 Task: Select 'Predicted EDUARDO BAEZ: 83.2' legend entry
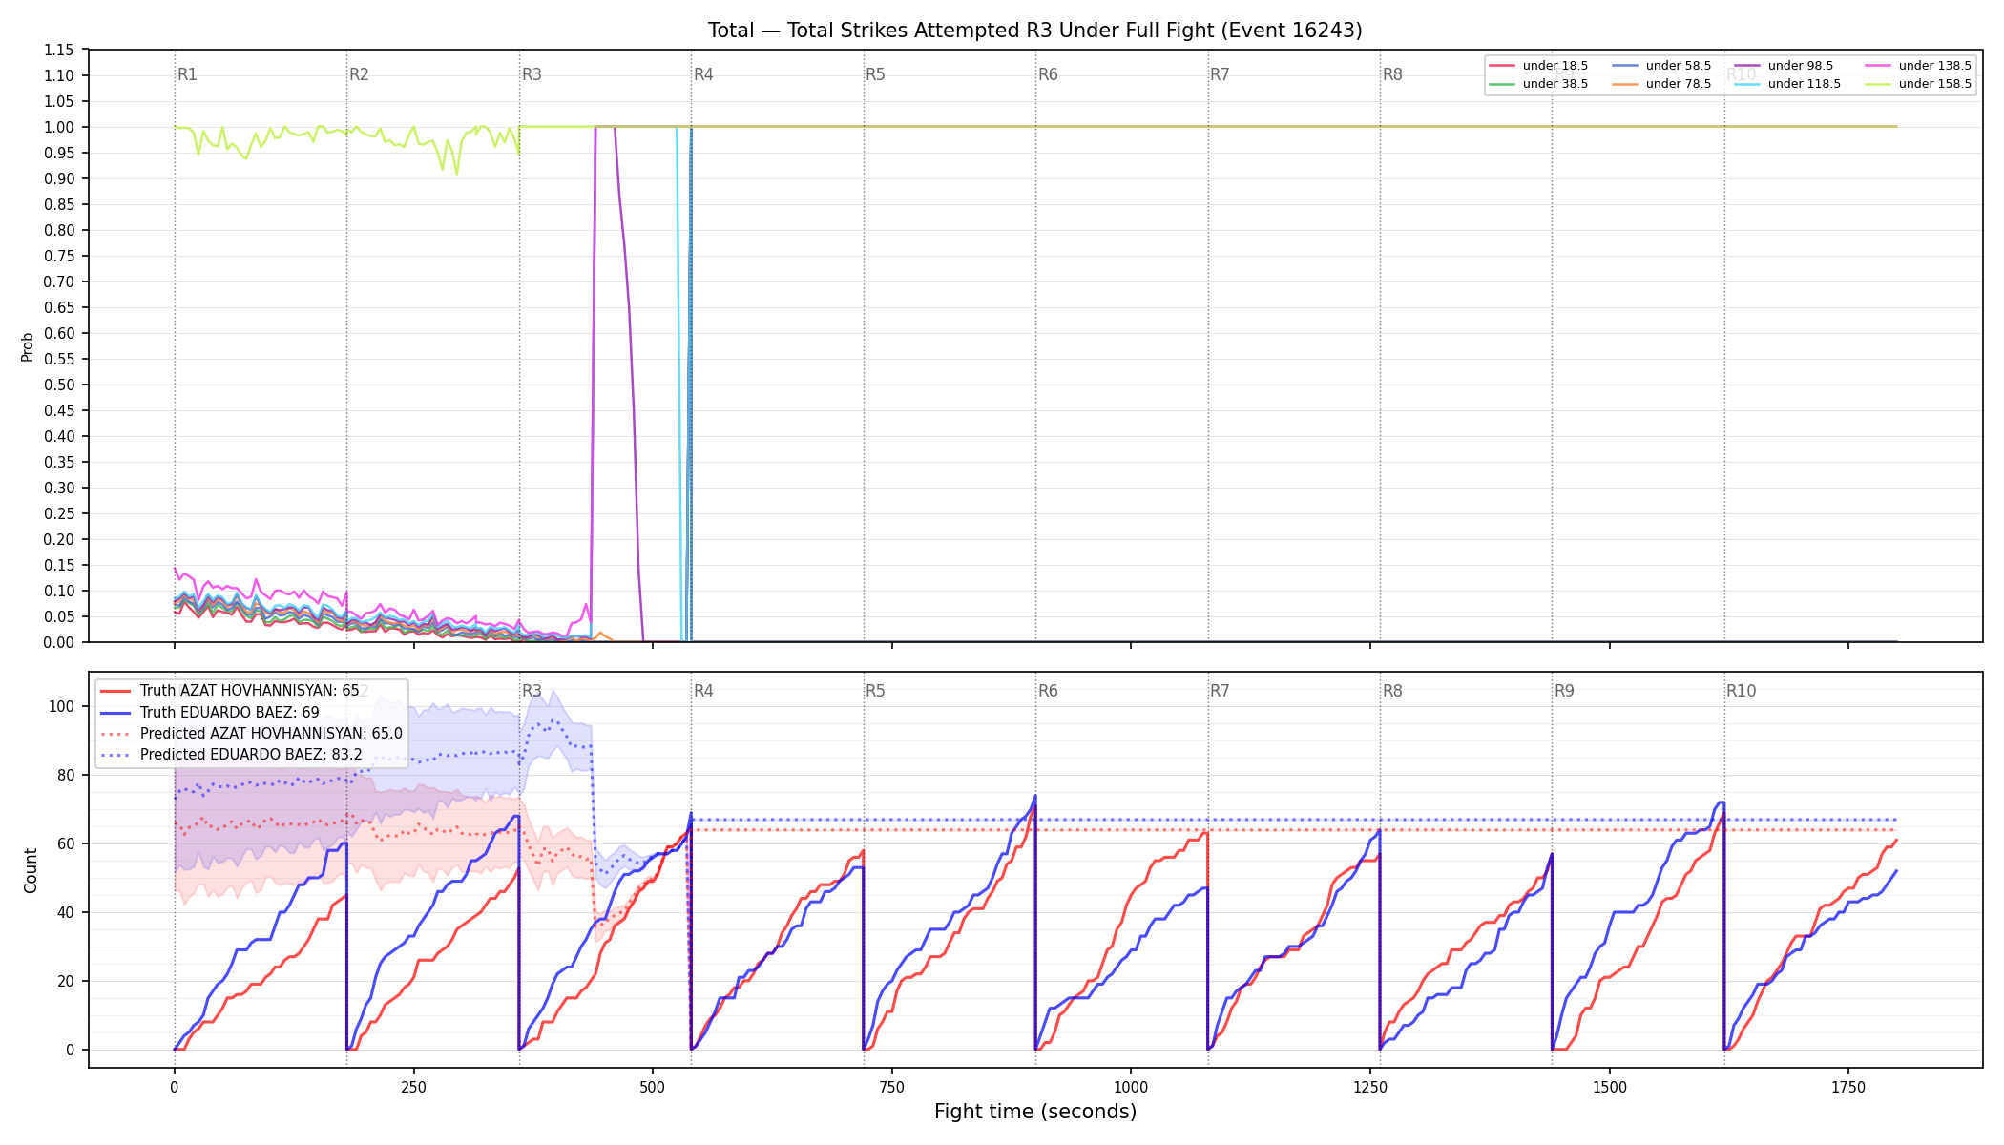coord(231,754)
